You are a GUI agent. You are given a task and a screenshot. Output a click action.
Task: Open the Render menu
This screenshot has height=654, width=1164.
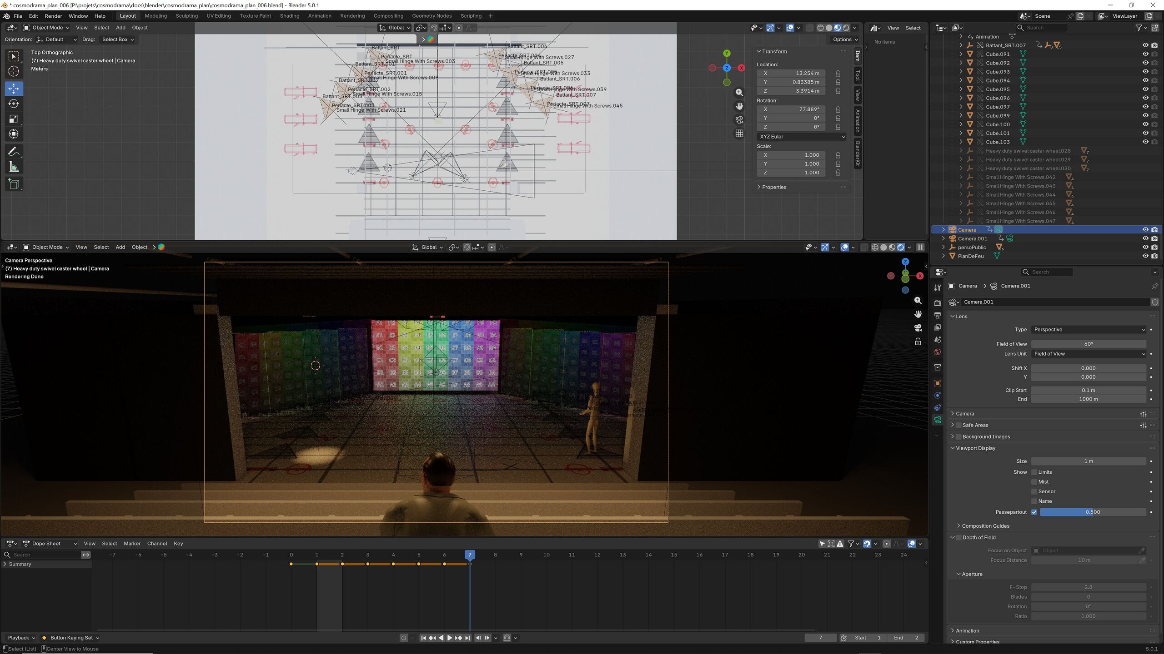(x=53, y=16)
